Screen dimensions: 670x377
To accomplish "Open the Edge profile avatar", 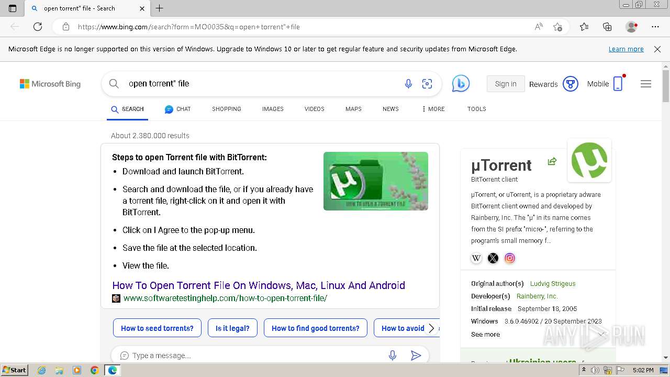I will coord(631,27).
